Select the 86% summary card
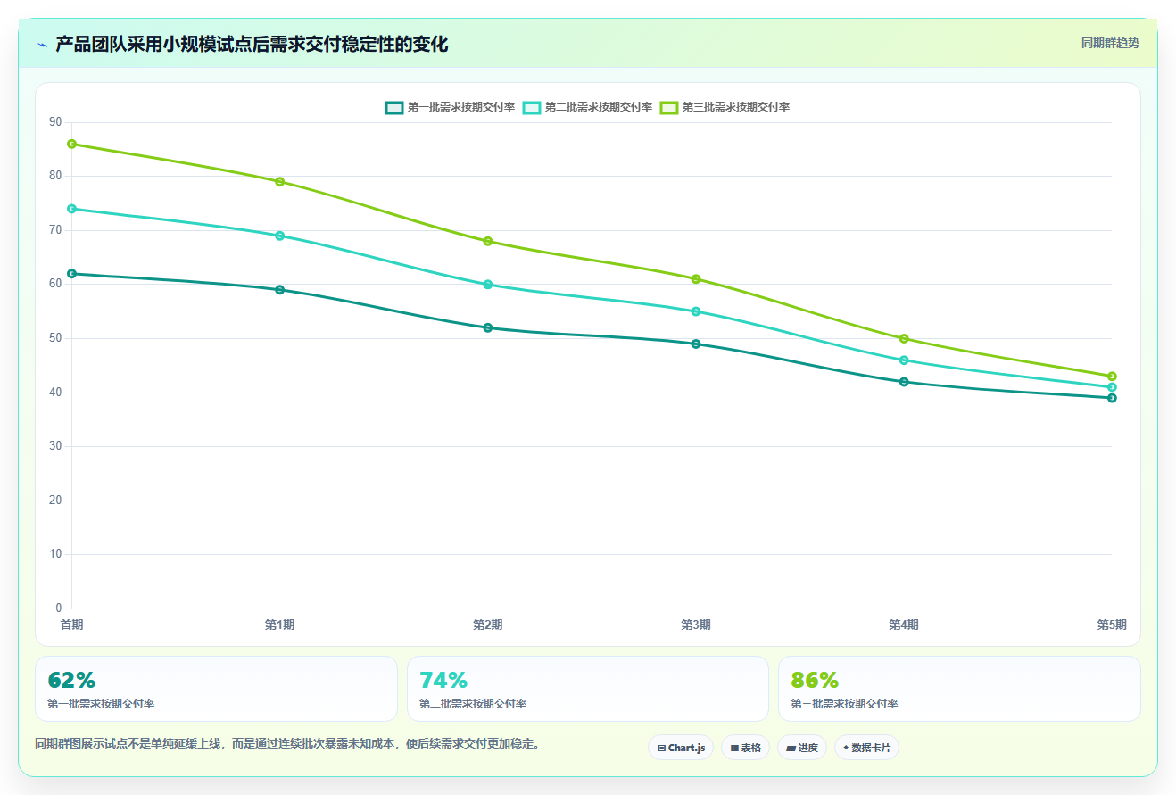Viewport: 1176px width, 795px height. (x=959, y=689)
